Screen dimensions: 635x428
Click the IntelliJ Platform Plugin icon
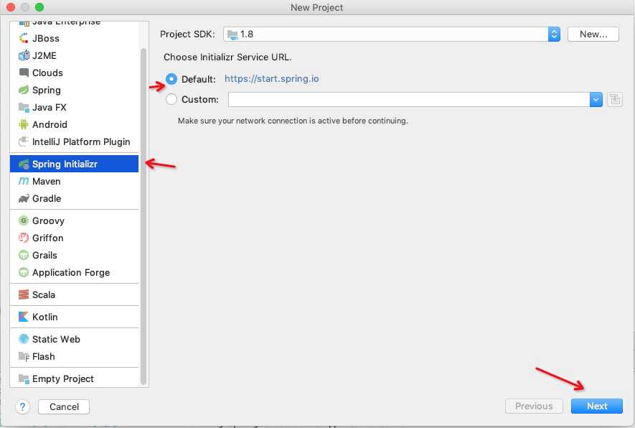click(x=24, y=142)
